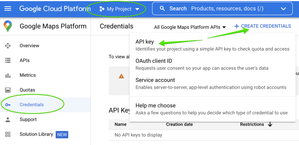
Task: Click the Create Credentials button
Action: [x=262, y=26]
